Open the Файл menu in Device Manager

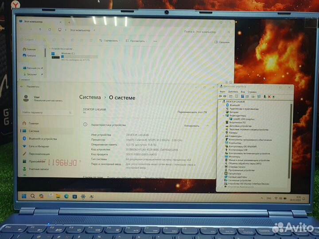[223, 92]
